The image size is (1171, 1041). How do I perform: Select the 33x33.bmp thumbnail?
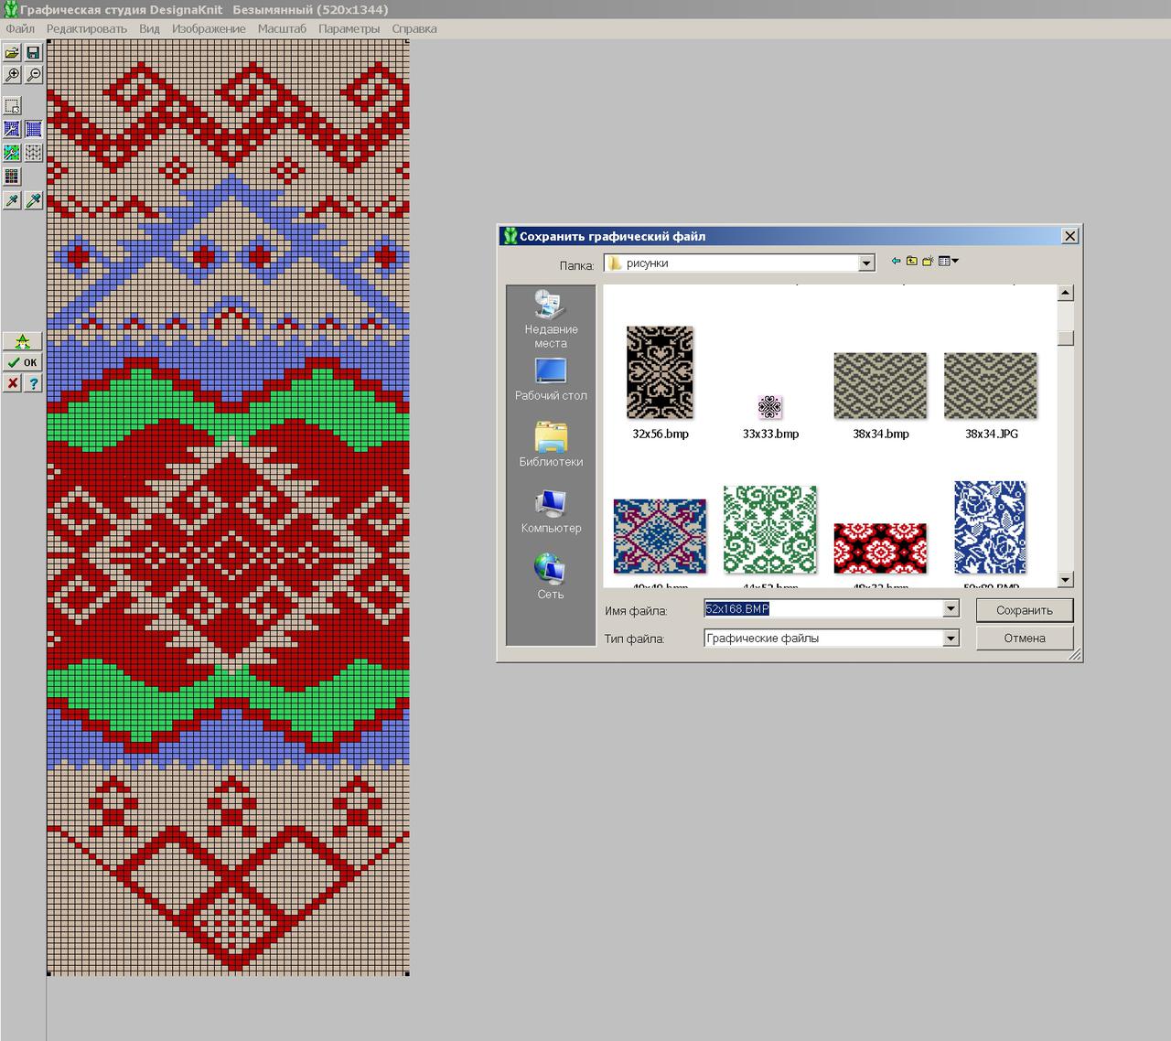(770, 407)
